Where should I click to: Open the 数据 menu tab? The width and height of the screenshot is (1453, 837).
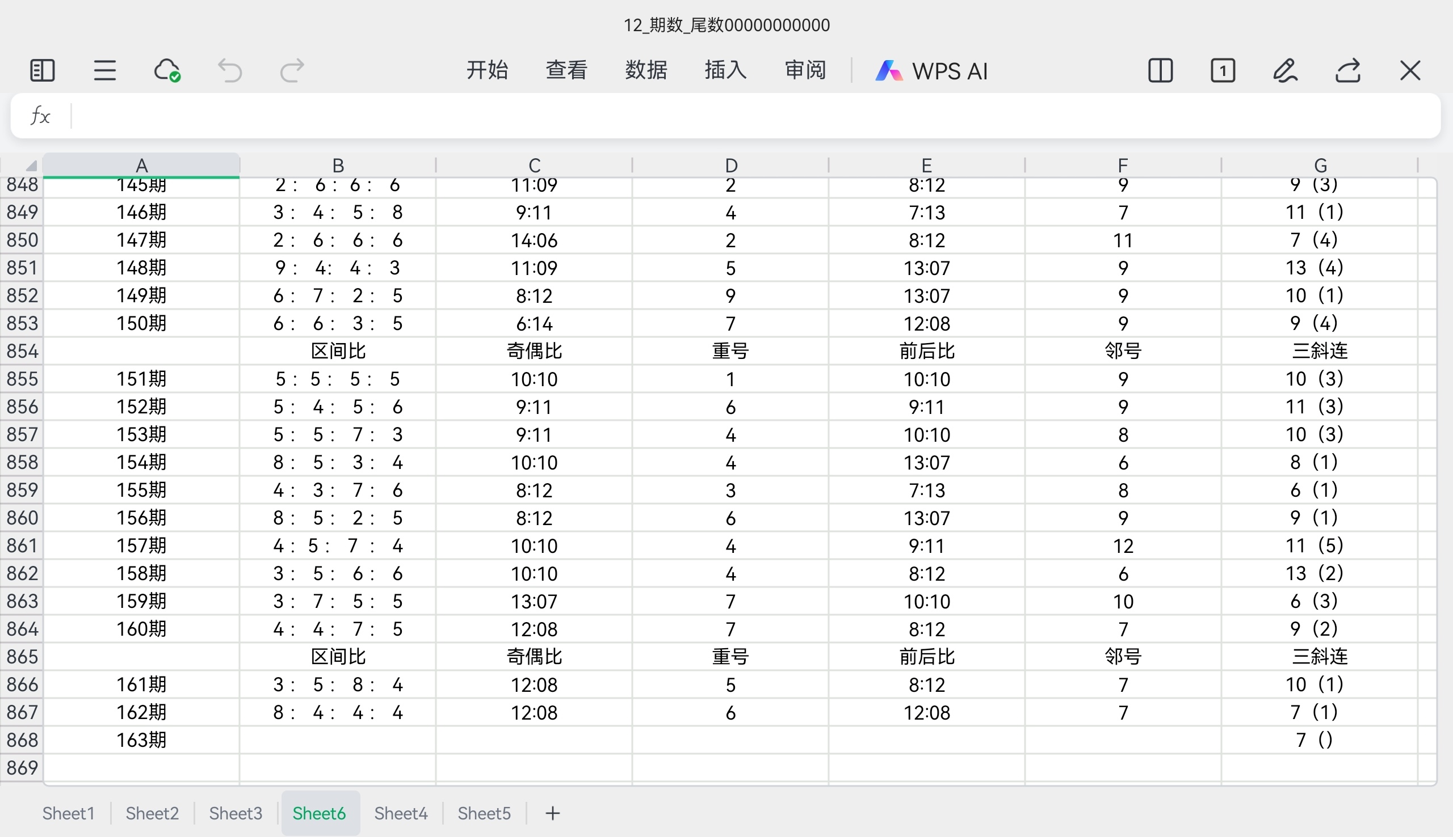pos(646,70)
